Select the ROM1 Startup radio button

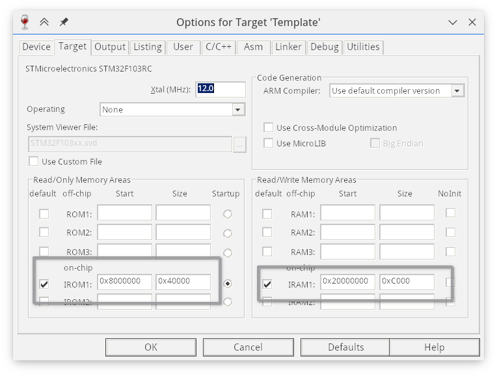[227, 214]
